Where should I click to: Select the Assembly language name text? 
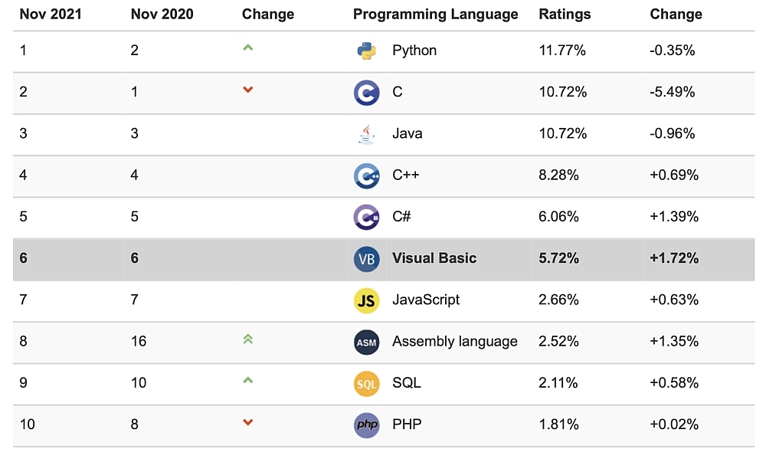(x=455, y=342)
